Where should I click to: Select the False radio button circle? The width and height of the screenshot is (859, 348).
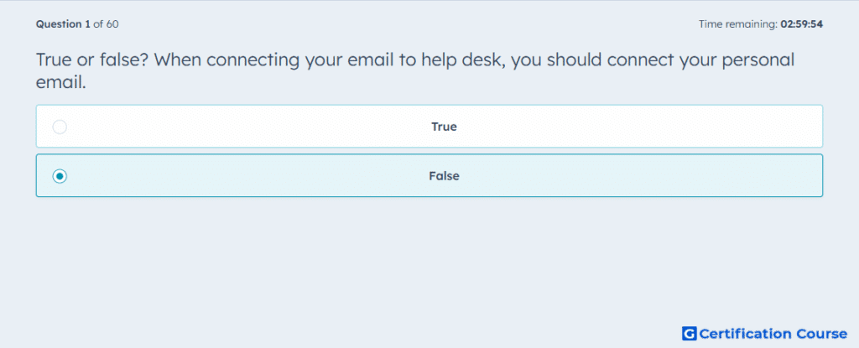(60, 176)
